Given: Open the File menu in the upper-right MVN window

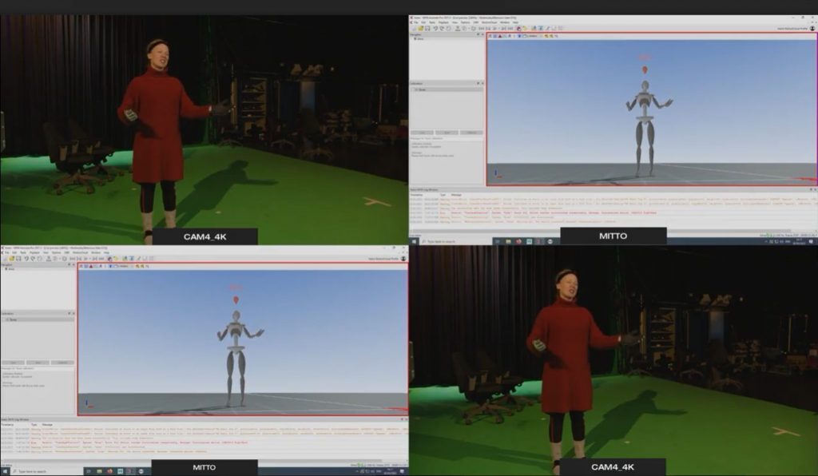Looking at the screenshot, I should (416, 22).
